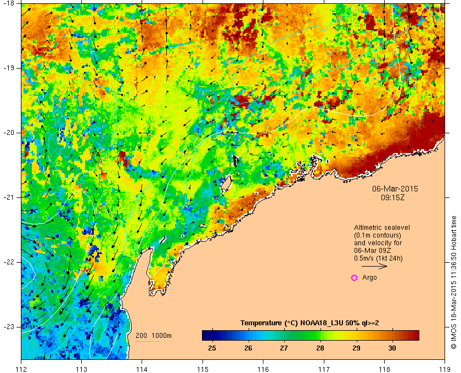Click latitude axis label -18

(x=8, y=3)
